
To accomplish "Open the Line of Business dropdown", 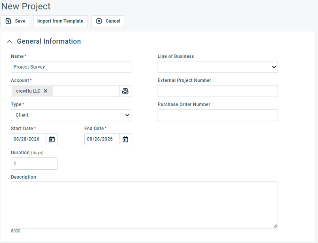I will click(x=218, y=67).
